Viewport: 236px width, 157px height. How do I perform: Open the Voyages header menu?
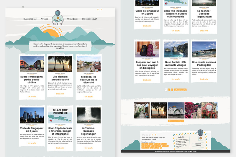pos(45,19)
